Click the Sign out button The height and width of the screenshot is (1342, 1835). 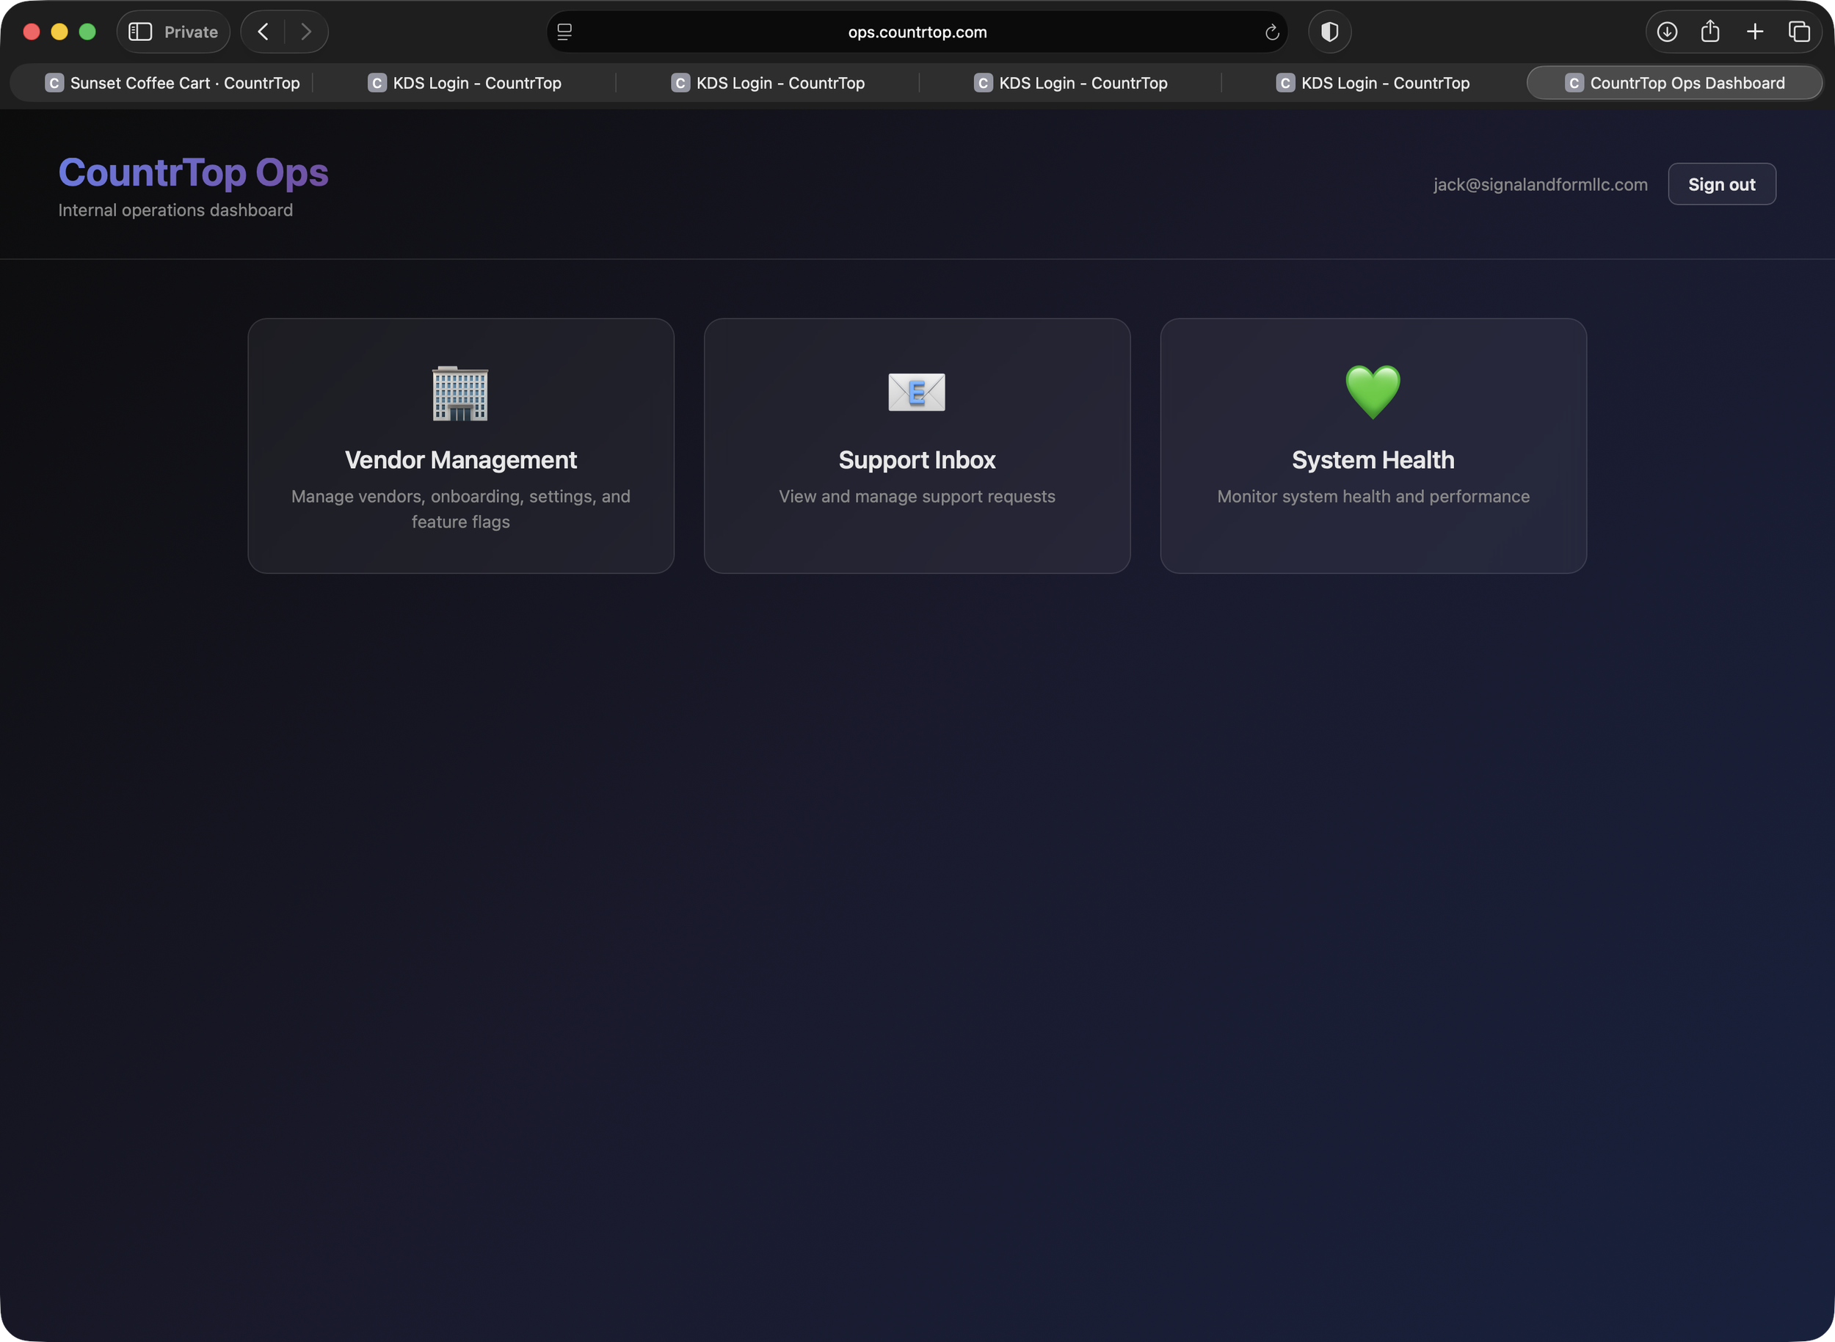point(1721,183)
